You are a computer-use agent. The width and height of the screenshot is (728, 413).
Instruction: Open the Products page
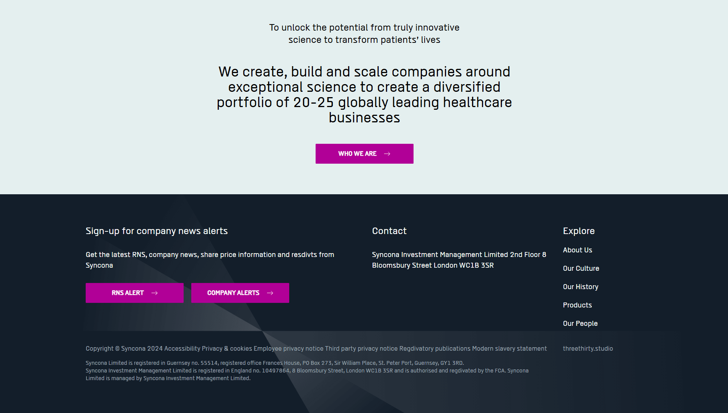(x=577, y=305)
